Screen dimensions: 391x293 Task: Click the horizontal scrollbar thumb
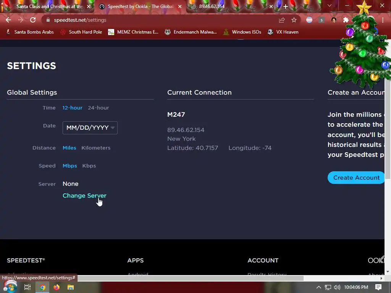[x=191, y=278]
